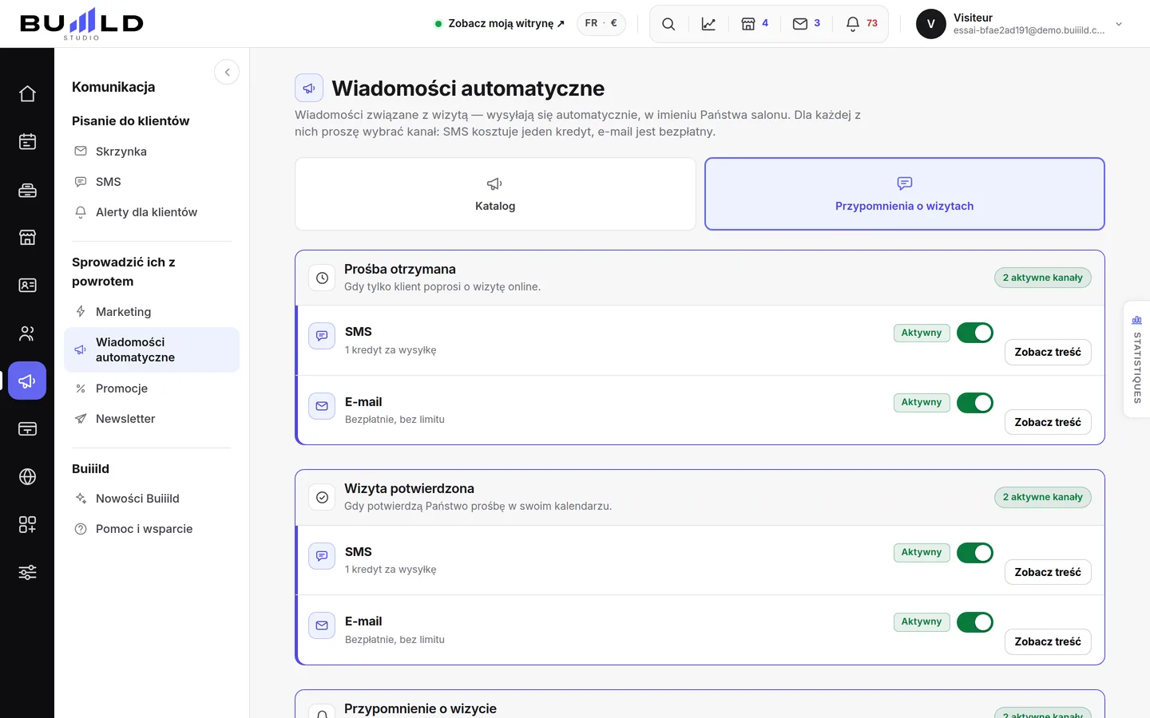Open the shop icon with badge 4
This screenshot has width=1150, height=718.
(x=754, y=24)
